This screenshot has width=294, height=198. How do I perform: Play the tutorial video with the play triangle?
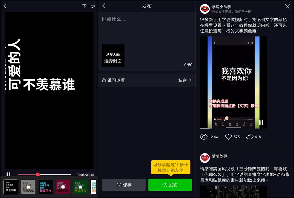215,119
